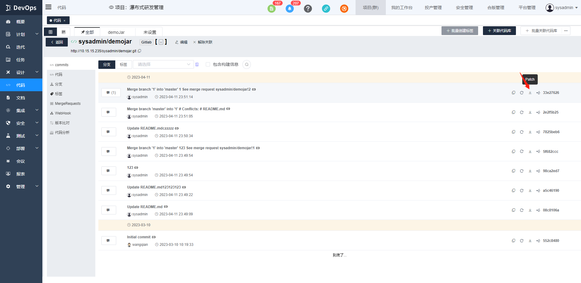The width and height of the screenshot is (581, 283).
Task: Copy the repository git URL
Action: [x=140, y=51]
